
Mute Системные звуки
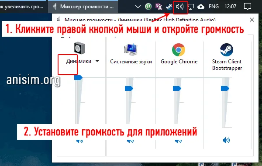click(130, 141)
